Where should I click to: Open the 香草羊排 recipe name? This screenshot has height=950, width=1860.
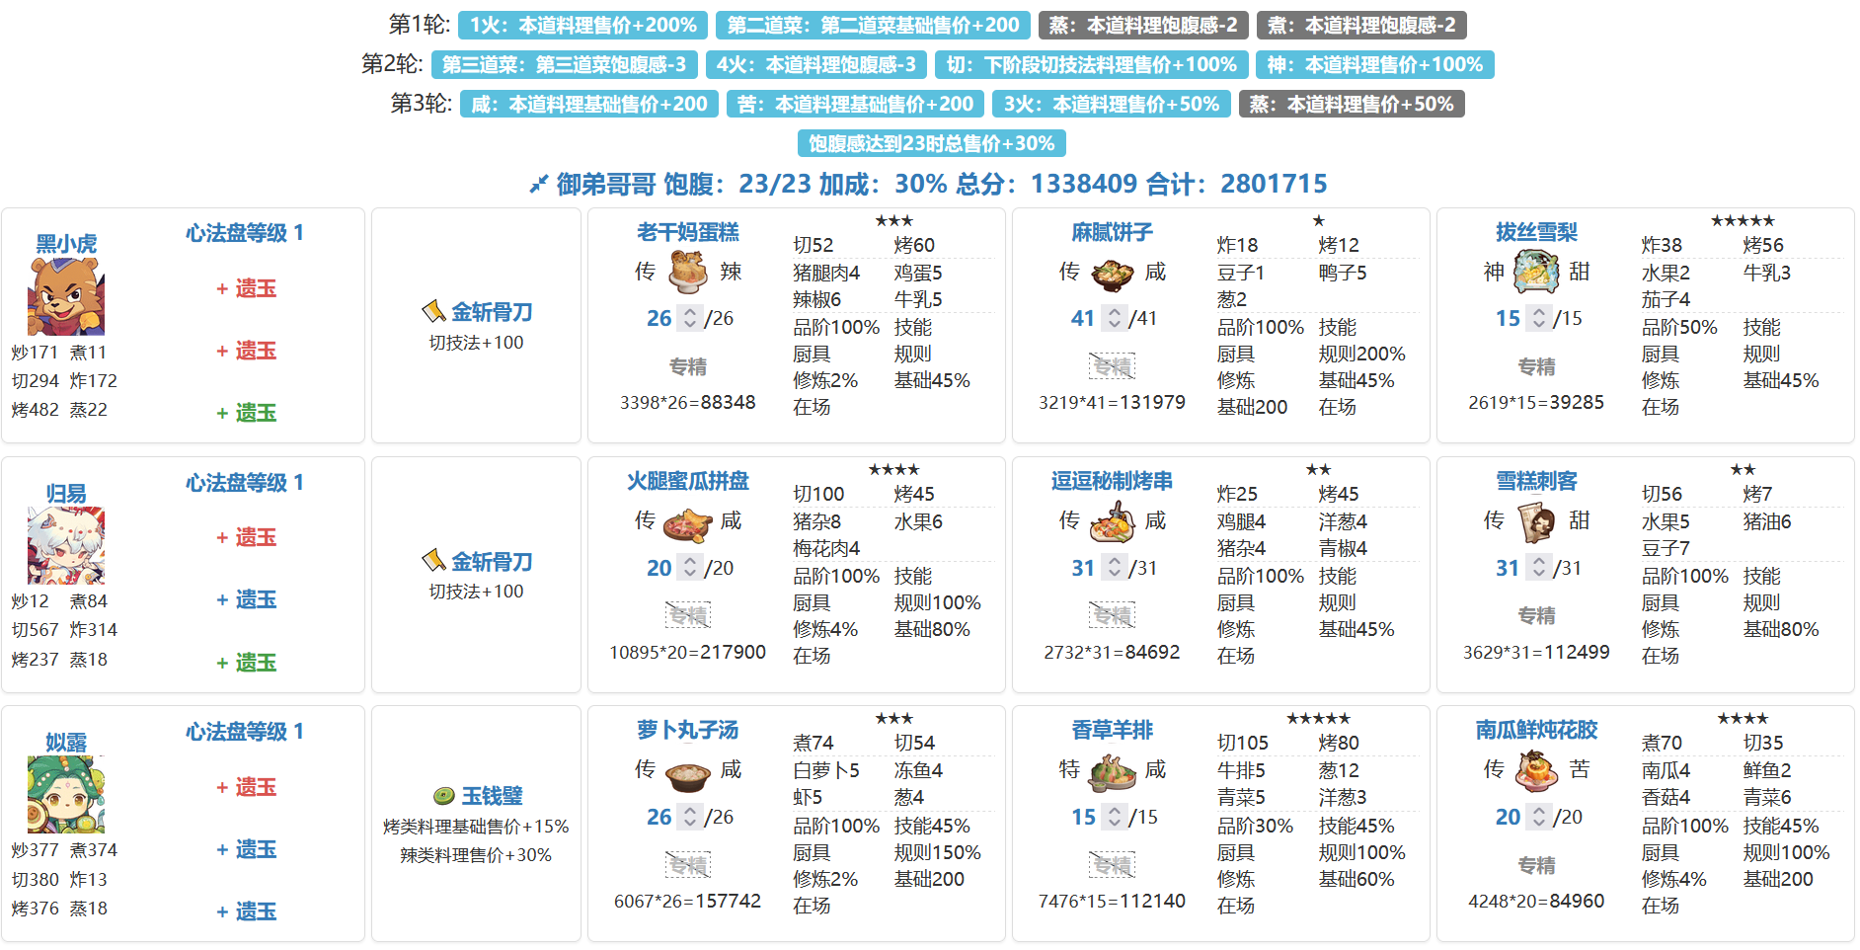coord(1113,730)
